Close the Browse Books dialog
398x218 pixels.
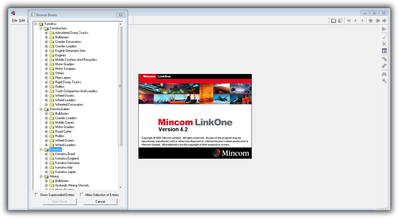coord(121,15)
